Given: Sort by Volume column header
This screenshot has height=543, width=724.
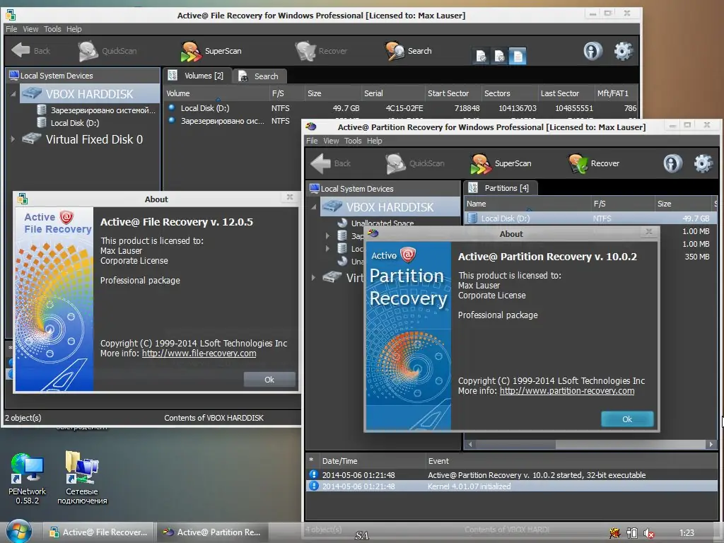Looking at the screenshot, I should point(216,93).
